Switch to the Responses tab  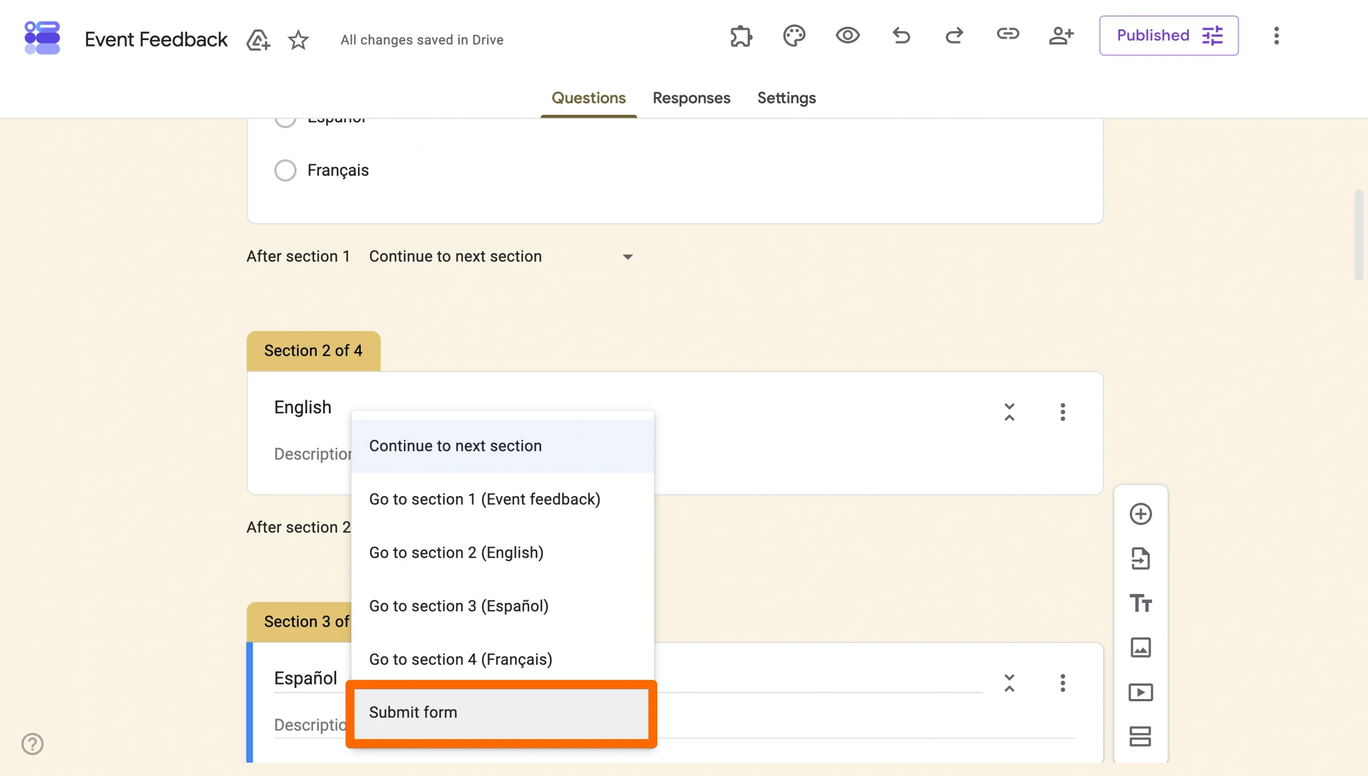coord(691,98)
